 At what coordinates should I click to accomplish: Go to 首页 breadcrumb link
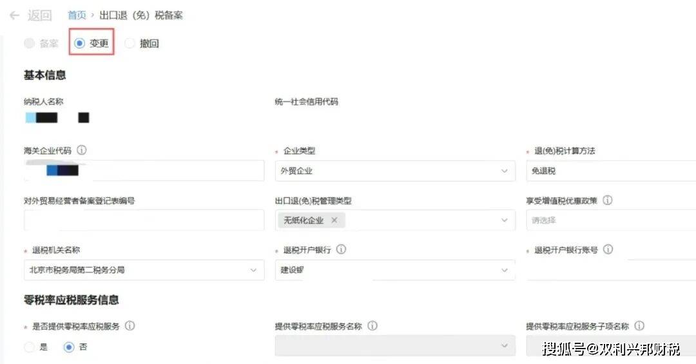coord(77,15)
